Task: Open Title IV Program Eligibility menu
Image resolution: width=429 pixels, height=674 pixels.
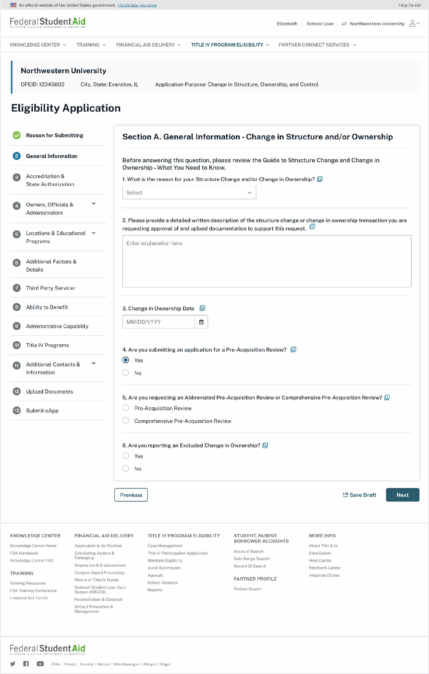Action: 230,45
